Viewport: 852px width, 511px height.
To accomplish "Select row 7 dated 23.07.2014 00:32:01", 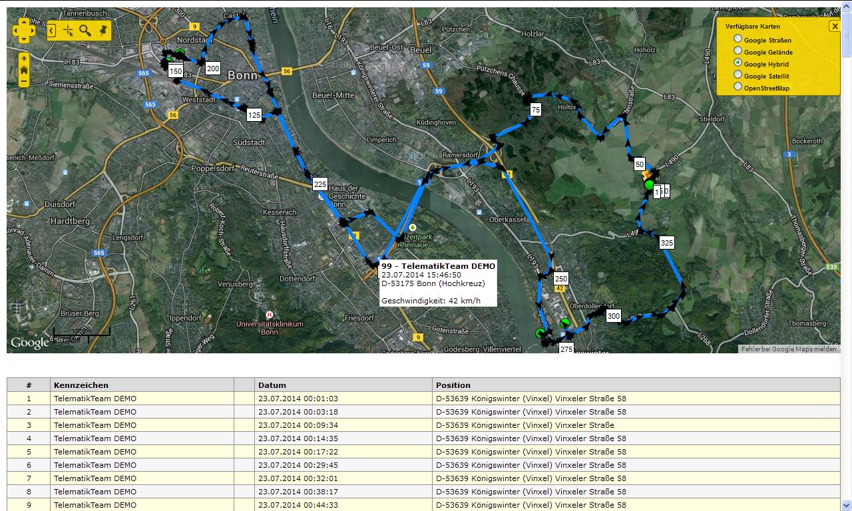I will click(x=423, y=478).
